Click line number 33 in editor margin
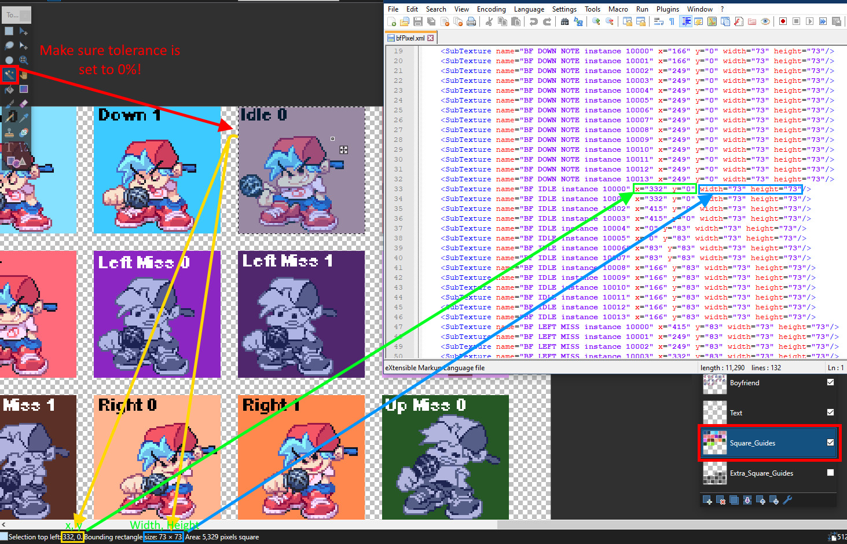The width and height of the screenshot is (847, 544). (x=398, y=189)
